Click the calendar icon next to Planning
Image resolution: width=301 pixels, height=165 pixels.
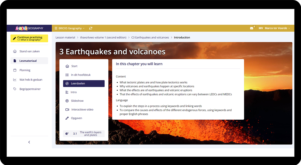(x=15, y=70)
